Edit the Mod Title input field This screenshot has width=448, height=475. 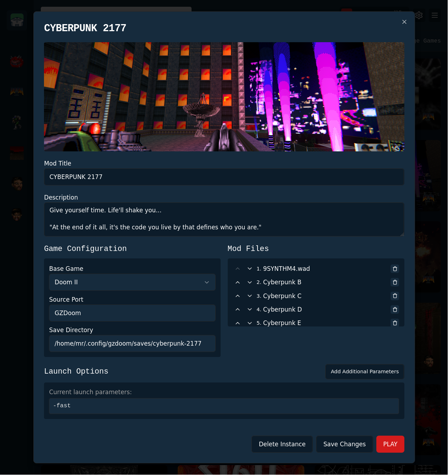point(224,177)
